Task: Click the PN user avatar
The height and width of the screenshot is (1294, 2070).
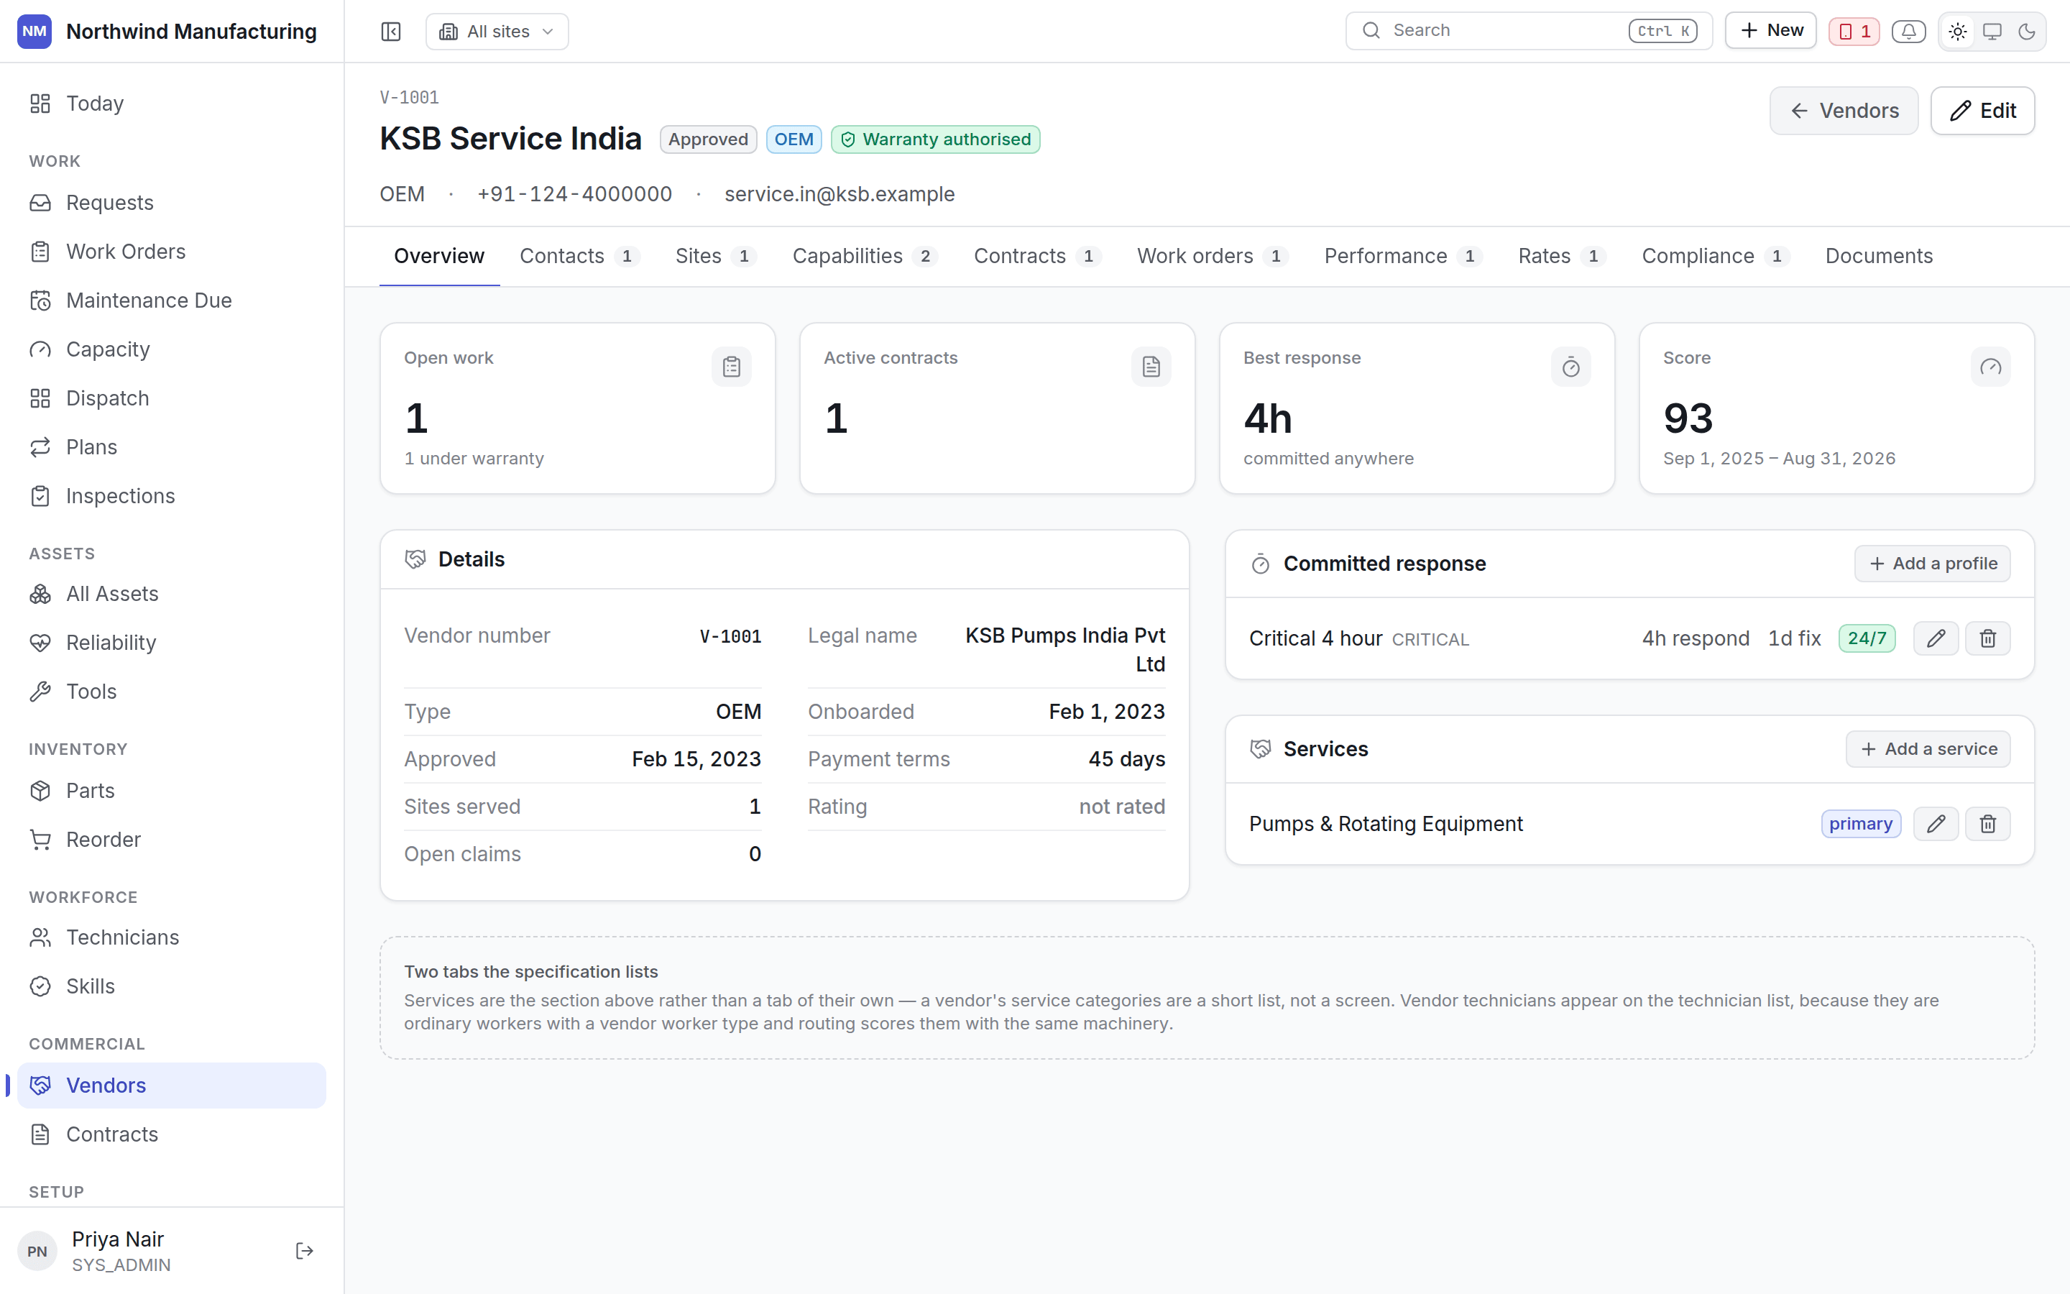Action: (37, 1251)
